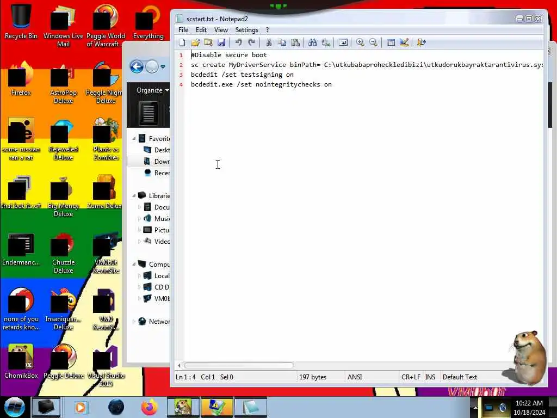
Task: Click the media player taskbar icon
Action: [81, 407]
